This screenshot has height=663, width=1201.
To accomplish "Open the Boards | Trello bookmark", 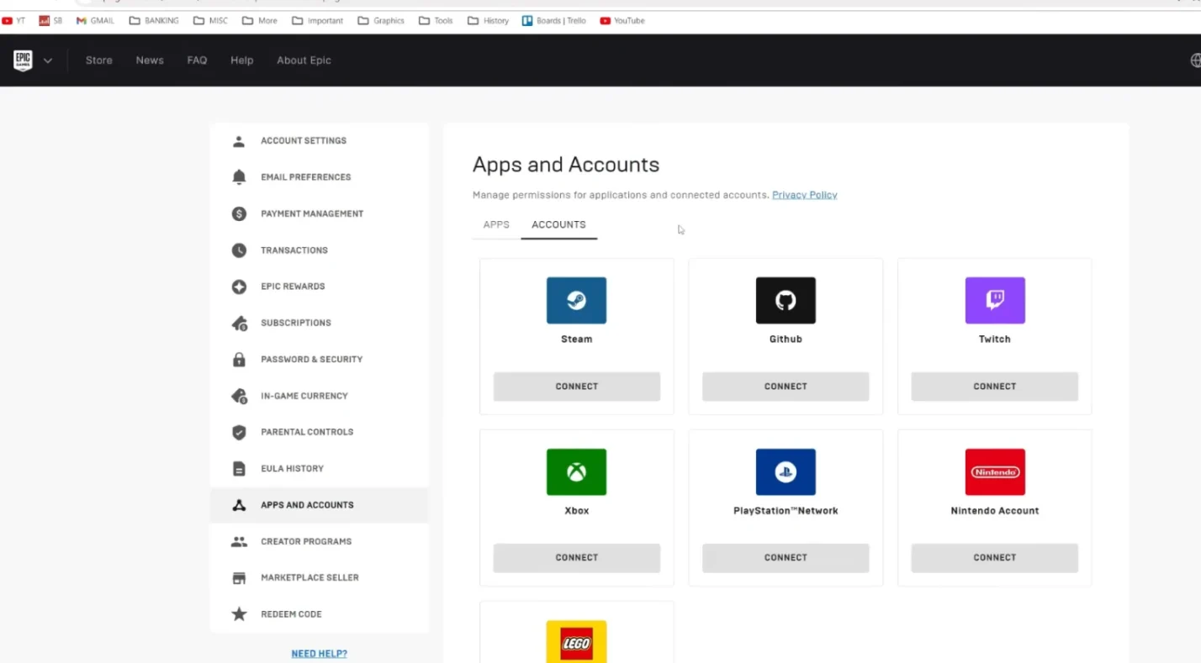I will (x=554, y=21).
